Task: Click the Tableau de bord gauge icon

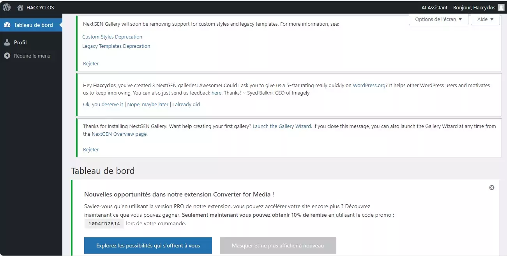Action: (x=7, y=25)
